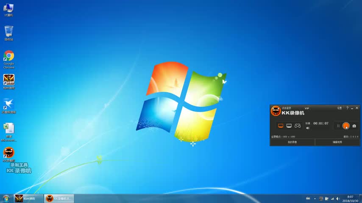The image size is (362, 203).
Task: Select the game shortcut below Chrome
Action: [9, 82]
